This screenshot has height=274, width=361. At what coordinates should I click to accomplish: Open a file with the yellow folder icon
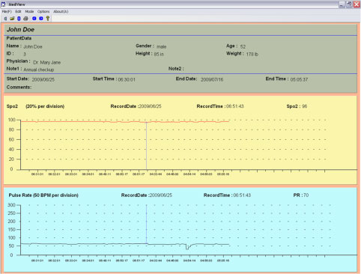coord(12,19)
